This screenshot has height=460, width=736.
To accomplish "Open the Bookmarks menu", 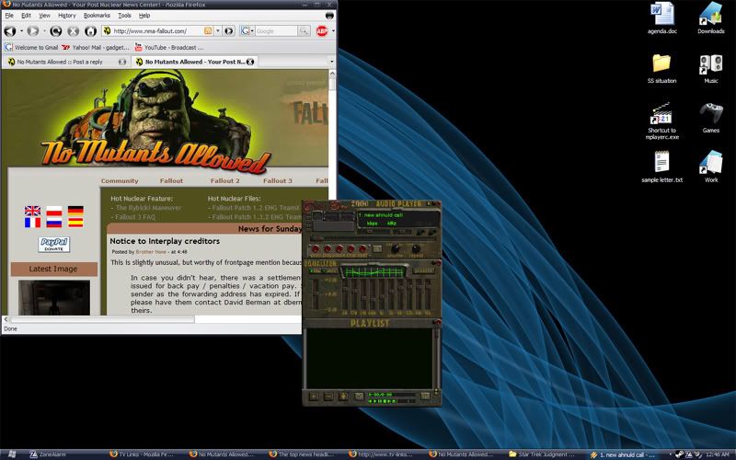I will click(97, 16).
